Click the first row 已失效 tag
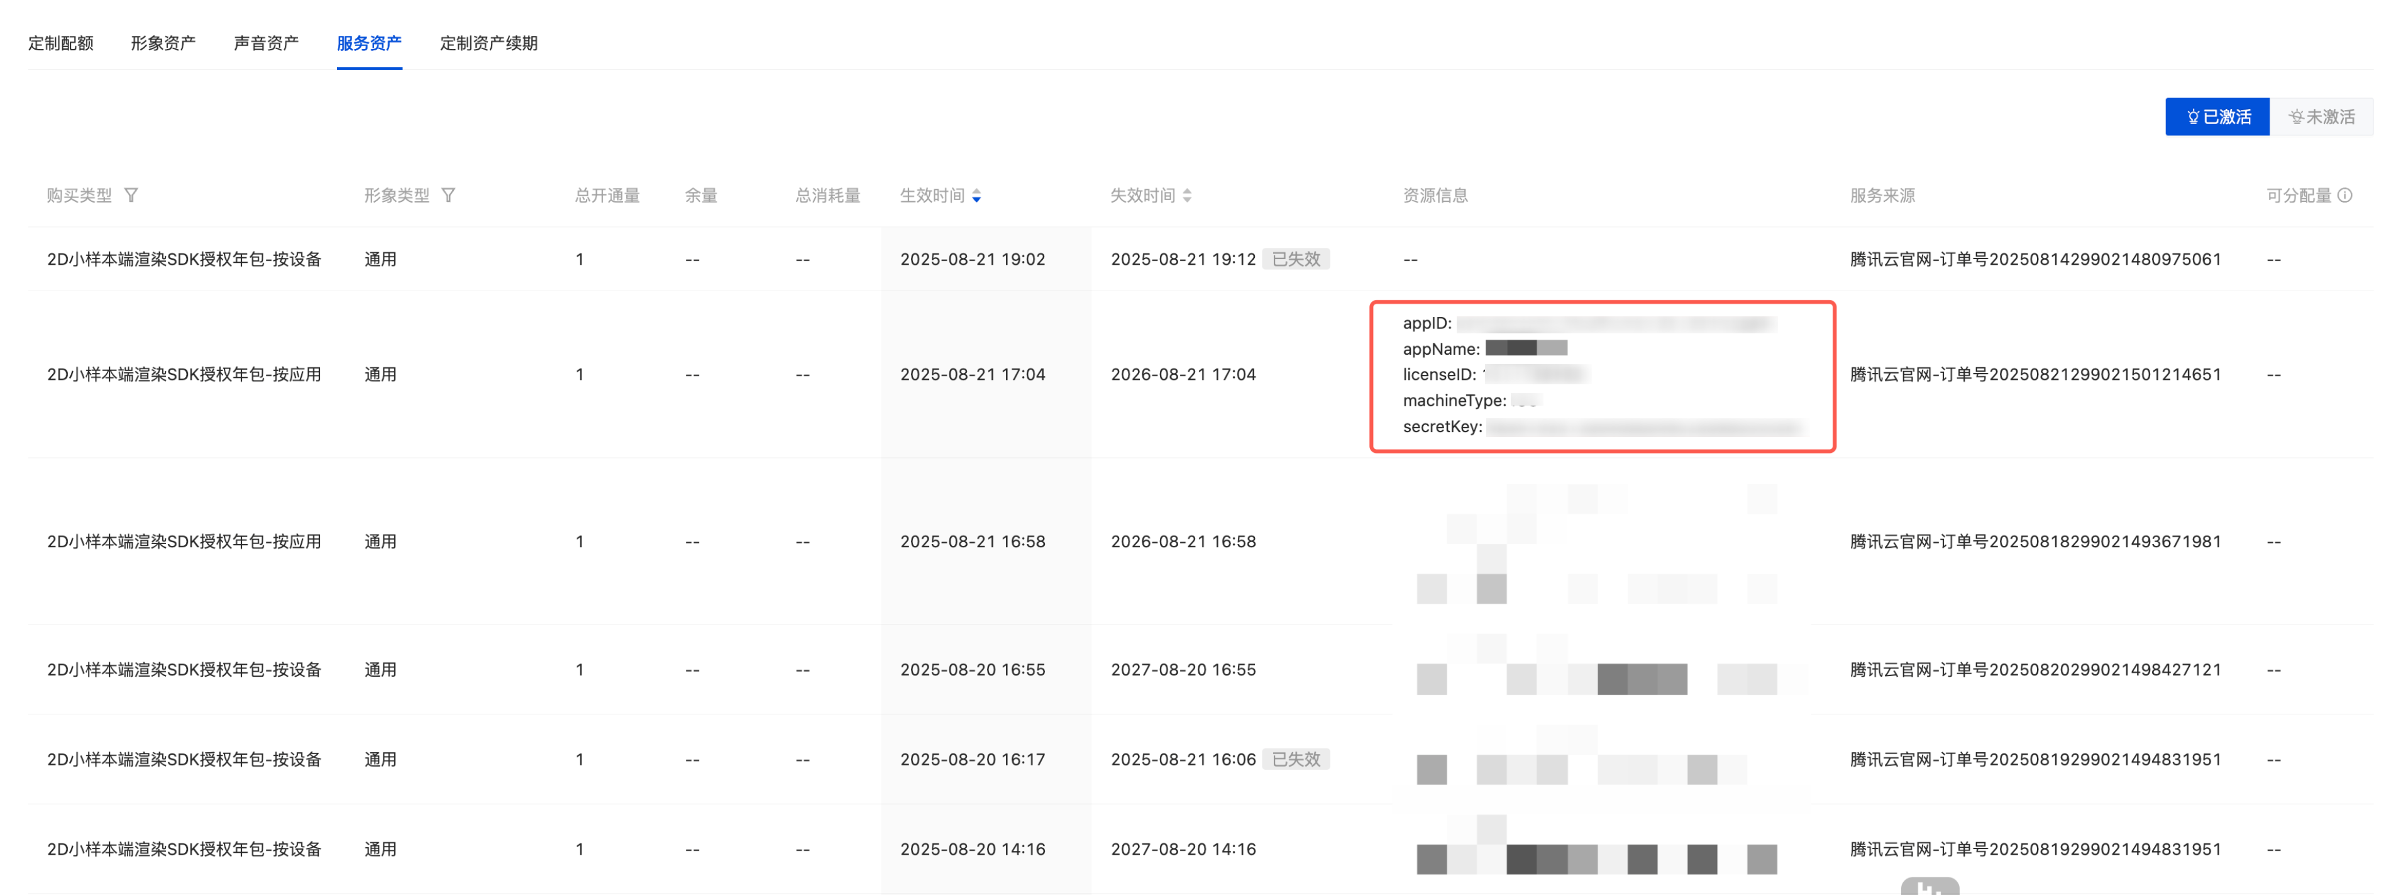The image size is (2396, 895). click(1296, 260)
